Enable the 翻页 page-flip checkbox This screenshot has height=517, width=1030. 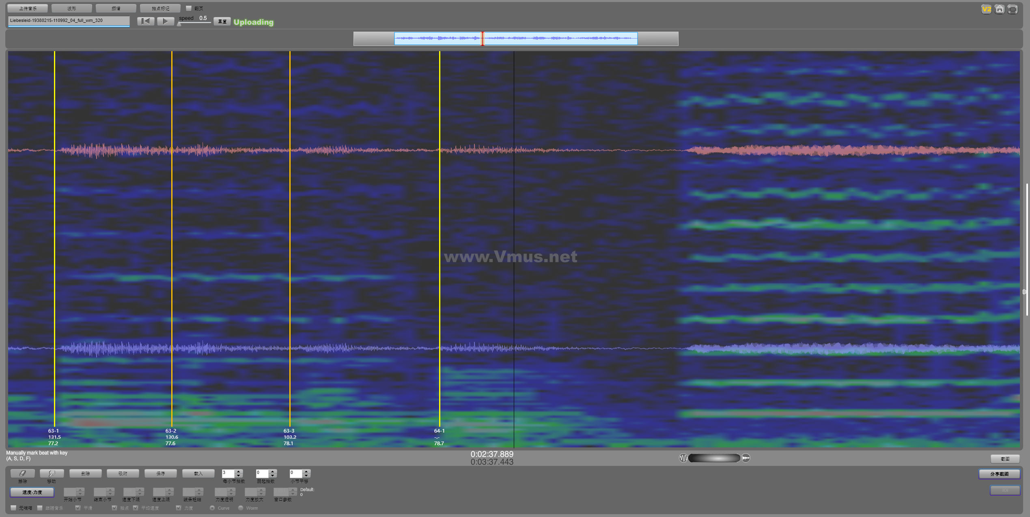pyautogui.click(x=189, y=8)
